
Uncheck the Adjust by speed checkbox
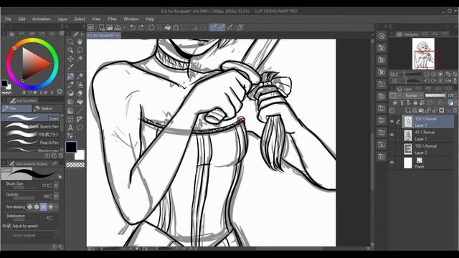9,226
